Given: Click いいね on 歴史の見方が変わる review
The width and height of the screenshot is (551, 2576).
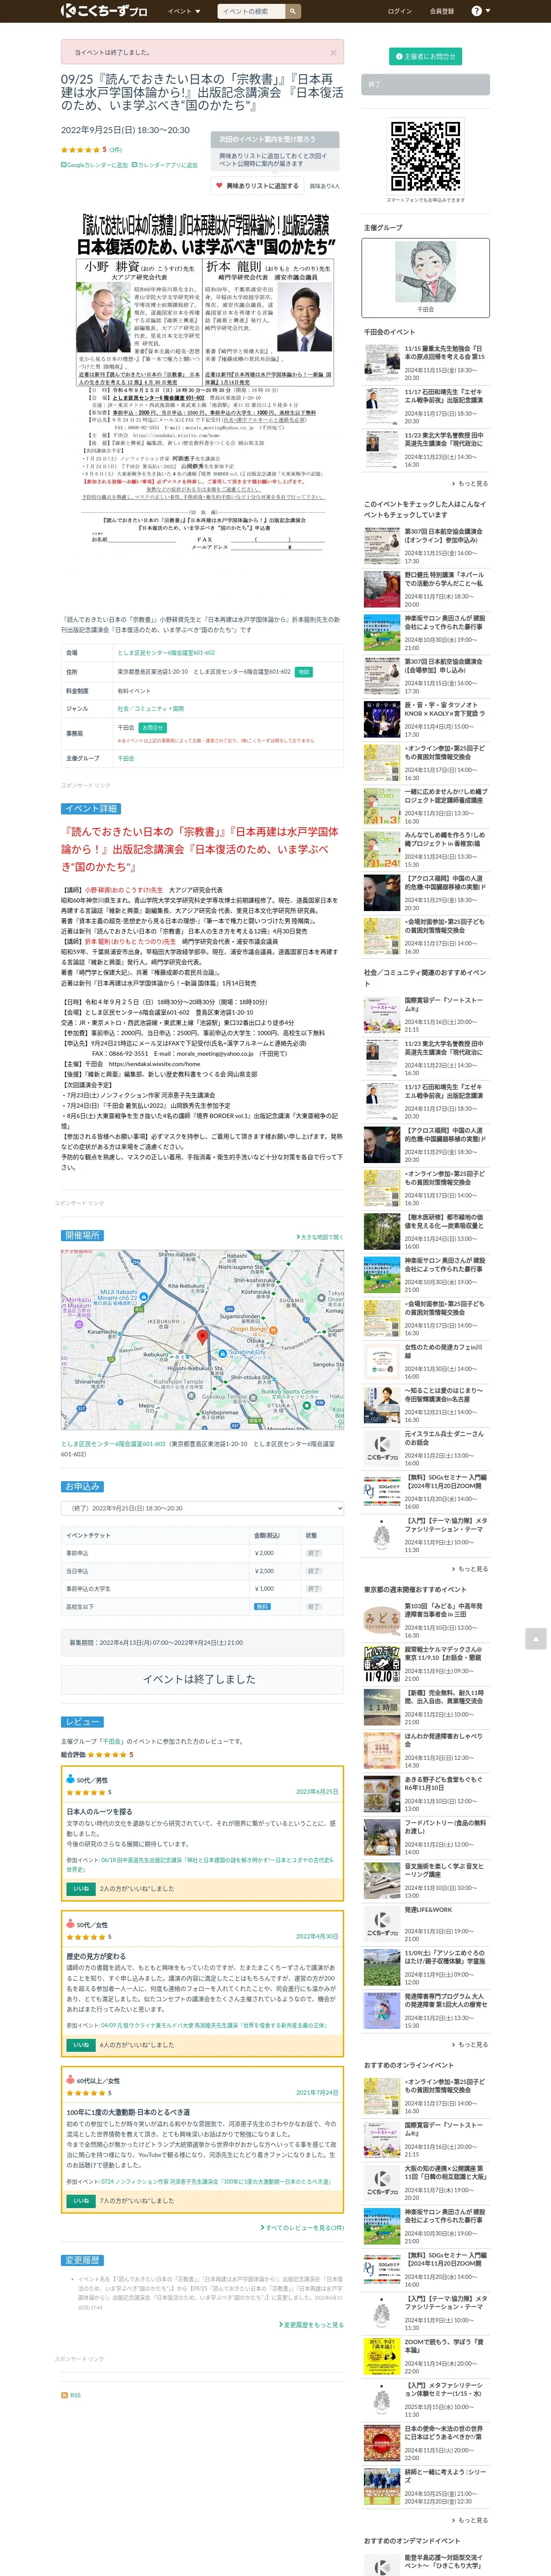Looking at the screenshot, I should (81, 2045).
